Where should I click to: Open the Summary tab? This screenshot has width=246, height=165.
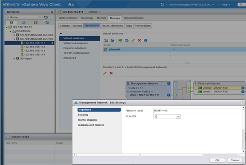(x=87, y=18)
